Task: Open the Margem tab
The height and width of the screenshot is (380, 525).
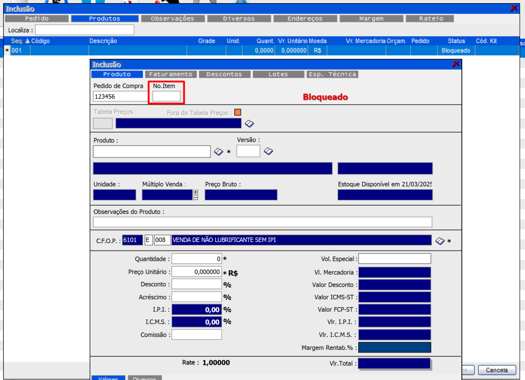Action: [x=371, y=19]
